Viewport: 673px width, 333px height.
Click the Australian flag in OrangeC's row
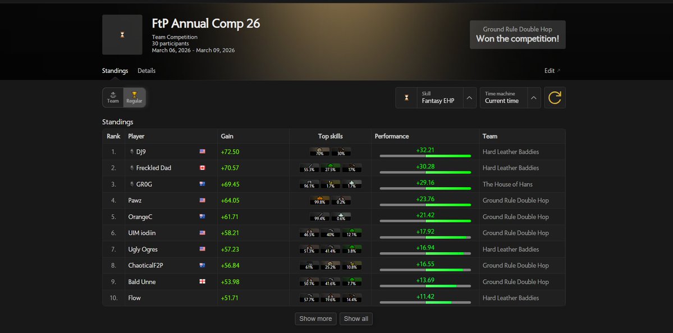pos(202,217)
